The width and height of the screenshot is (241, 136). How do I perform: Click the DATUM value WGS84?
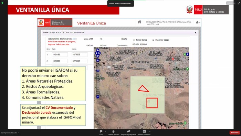pyautogui.click(x=103, y=46)
